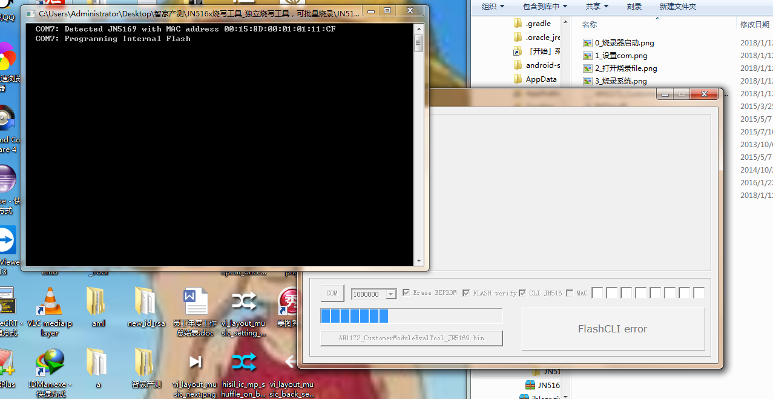
Task: Select the IDMan.exe shortcut icon
Action: click(x=50, y=362)
